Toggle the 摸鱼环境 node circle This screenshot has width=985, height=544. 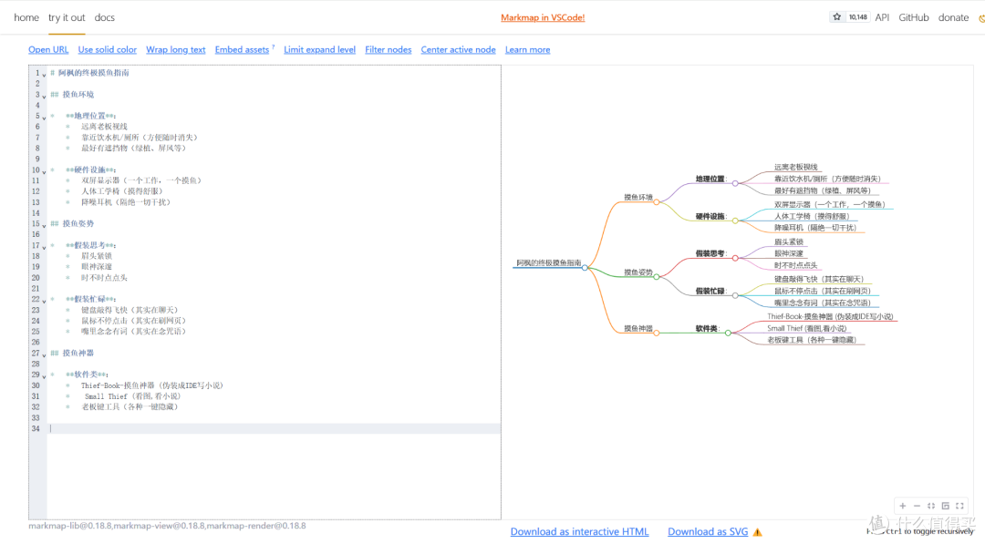click(x=657, y=202)
